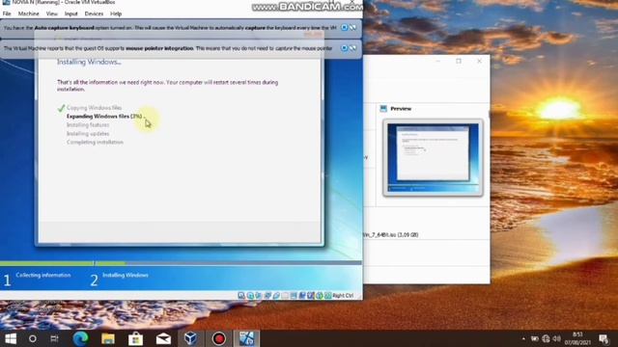The width and height of the screenshot is (618, 347).
Task: Click the Installing Windows stage label
Action: [126, 276]
